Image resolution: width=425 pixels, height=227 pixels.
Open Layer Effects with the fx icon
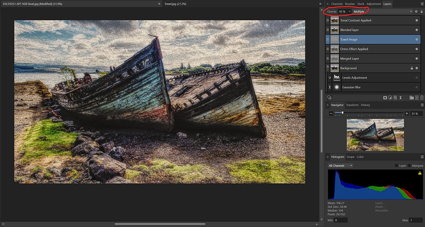point(395,98)
